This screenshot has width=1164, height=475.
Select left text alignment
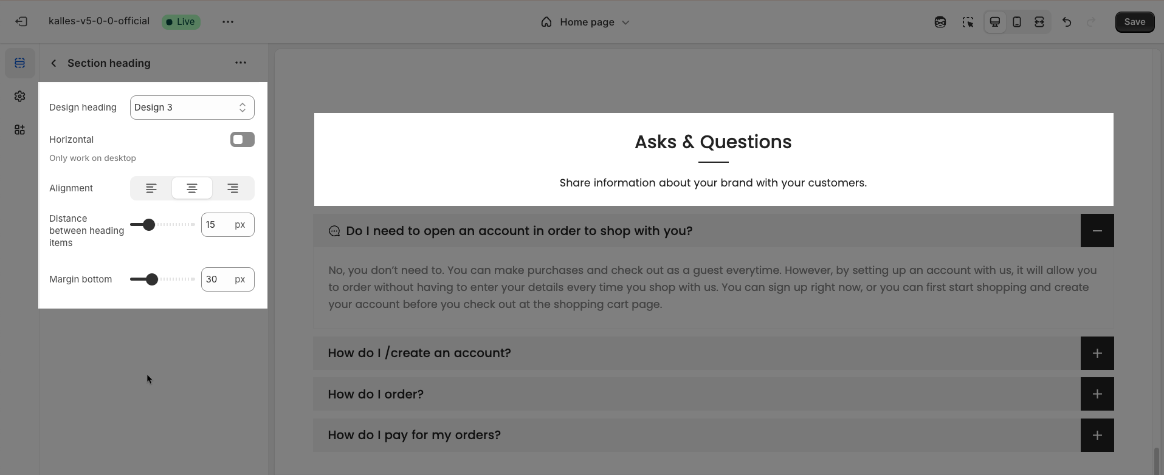[151, 188]
